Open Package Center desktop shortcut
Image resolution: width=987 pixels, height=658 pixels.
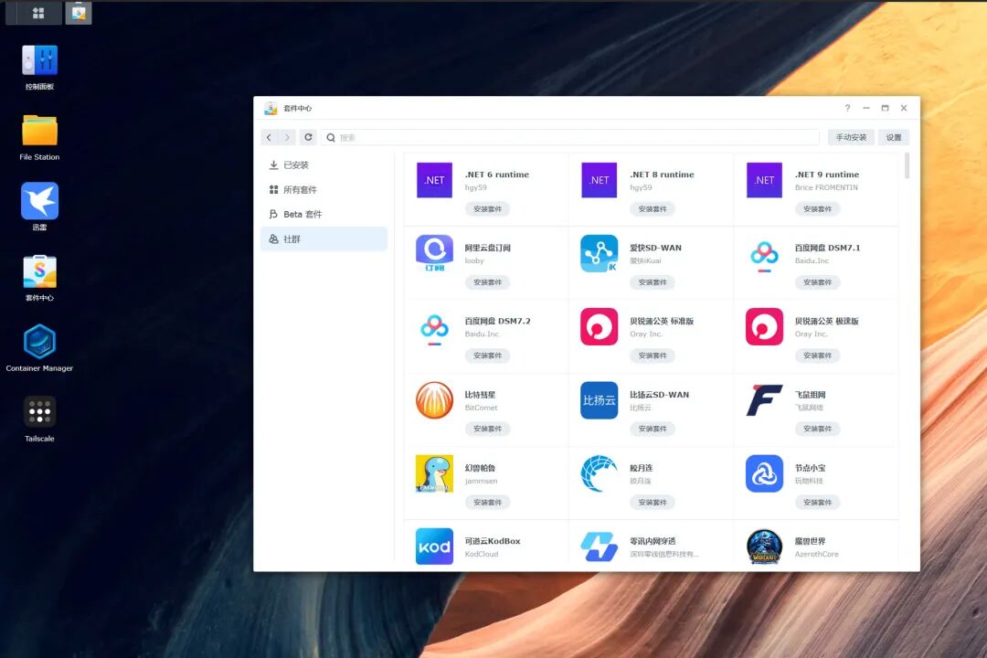[x=39, y=271]
